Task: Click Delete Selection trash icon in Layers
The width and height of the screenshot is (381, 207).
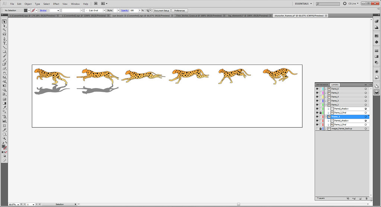Action: (366, 198)
